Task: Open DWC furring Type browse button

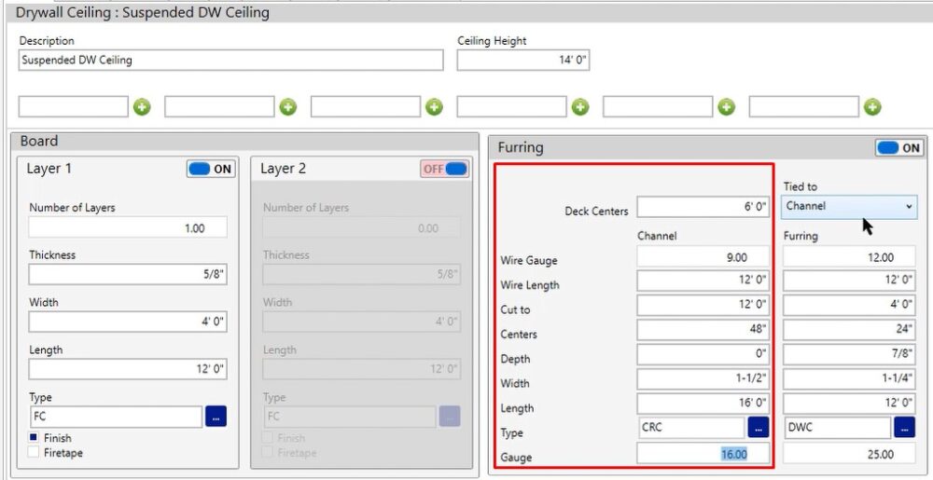Action: pyautogui.click(x=904, y=428)
